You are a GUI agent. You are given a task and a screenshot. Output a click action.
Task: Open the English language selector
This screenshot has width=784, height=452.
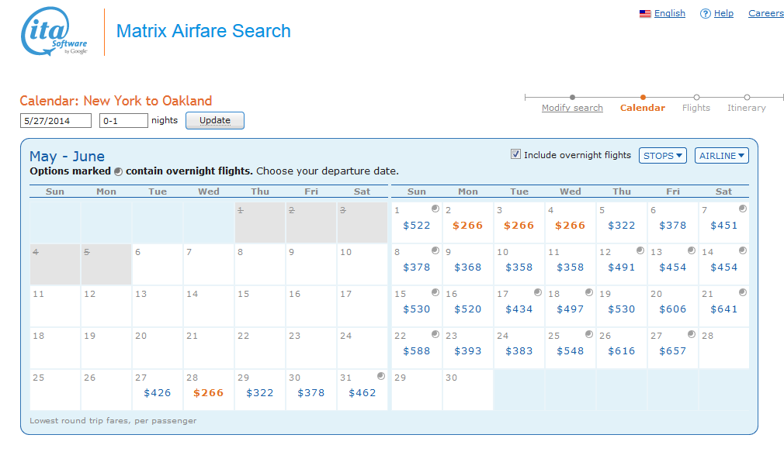click(x=669, y=13)
